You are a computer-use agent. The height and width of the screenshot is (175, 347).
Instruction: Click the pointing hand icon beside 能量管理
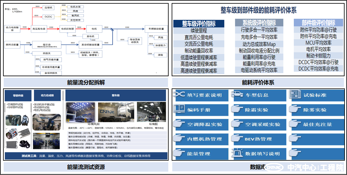pos(179,153)
